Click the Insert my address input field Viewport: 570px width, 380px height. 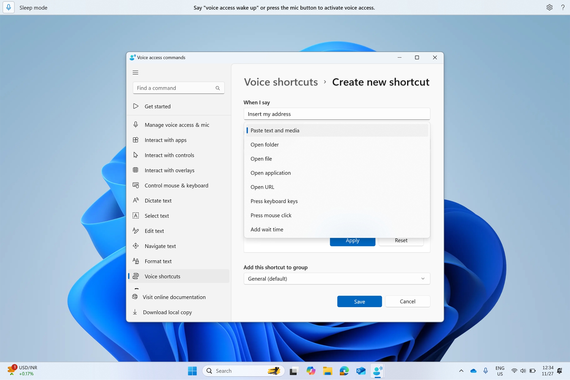[x=337, y=114]
